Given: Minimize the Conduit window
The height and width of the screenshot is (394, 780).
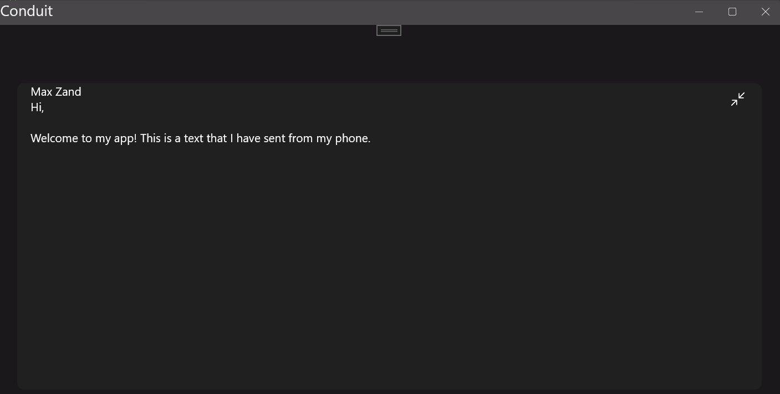Looking at the screenshot, I should pyautogui.click(x=699, y=12).
